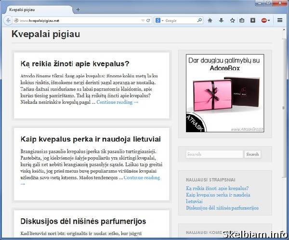Close the Firefox window
The width and height of the screenshot is (289, 240).
280,3
